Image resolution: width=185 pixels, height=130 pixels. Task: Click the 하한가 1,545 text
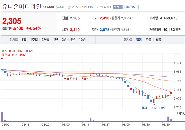pos(120,30)
